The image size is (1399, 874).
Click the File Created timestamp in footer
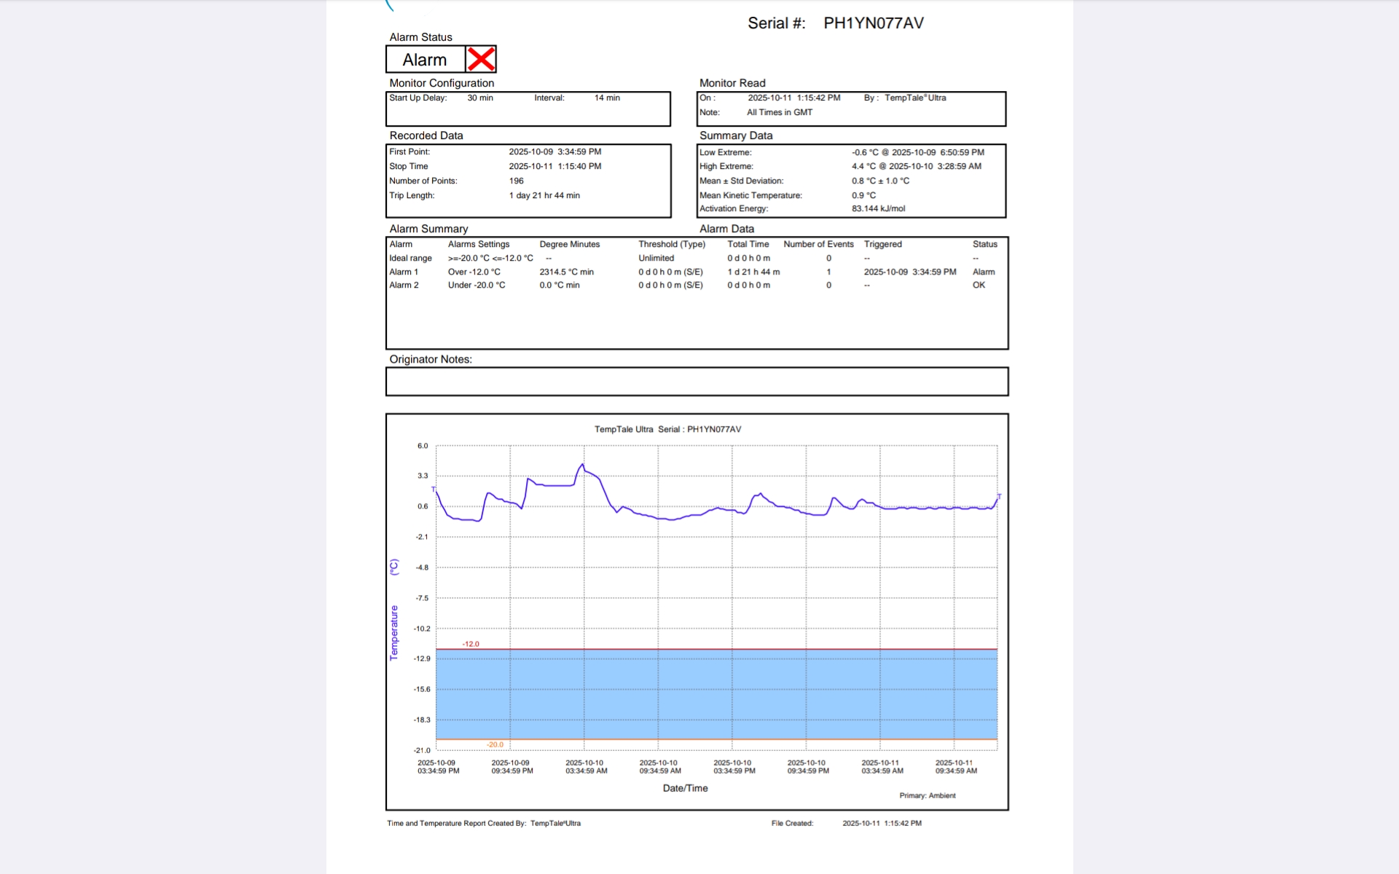pyautogui.click(x=882, y=823)
